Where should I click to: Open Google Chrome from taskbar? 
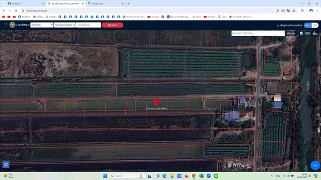pos(194,176)
